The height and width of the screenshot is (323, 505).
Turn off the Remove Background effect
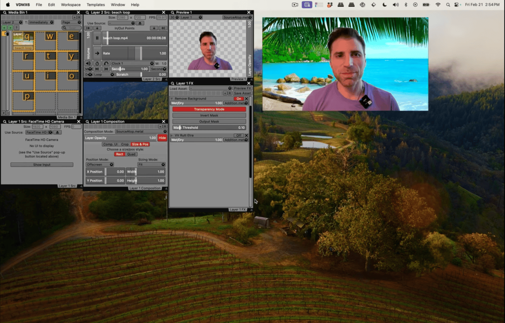point(239,98)
